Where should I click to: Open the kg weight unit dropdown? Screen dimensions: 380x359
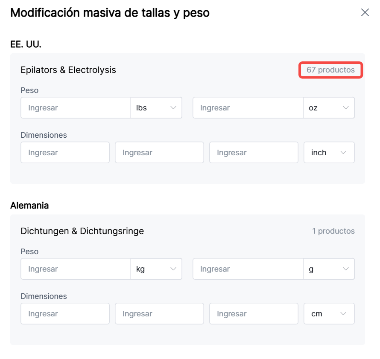coord(156,269)
